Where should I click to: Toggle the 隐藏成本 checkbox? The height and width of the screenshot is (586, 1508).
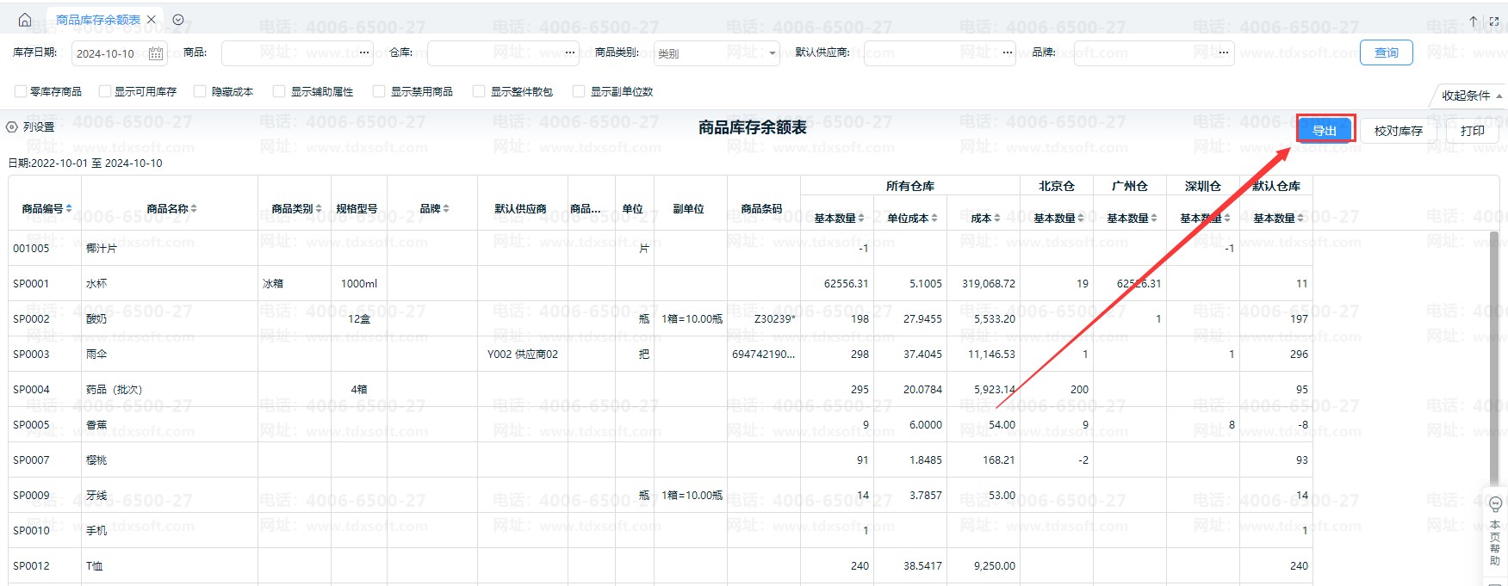click(x=201, y=91)
